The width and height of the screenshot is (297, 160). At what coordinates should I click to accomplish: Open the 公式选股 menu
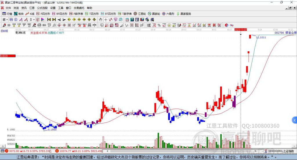[x=42, y=8]
